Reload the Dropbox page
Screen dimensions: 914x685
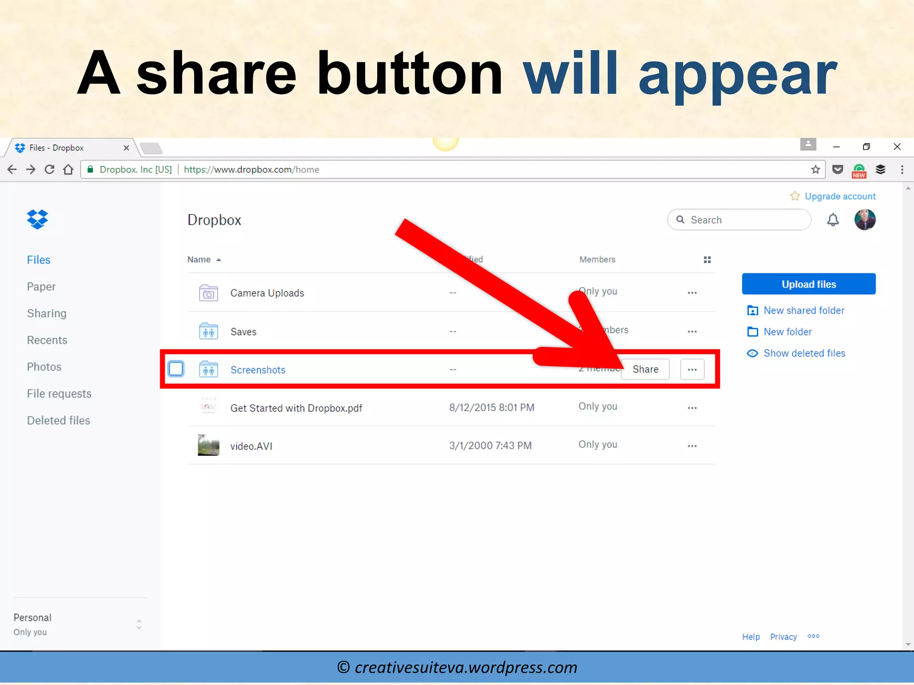pyautogui.click(x=50, y=169)
